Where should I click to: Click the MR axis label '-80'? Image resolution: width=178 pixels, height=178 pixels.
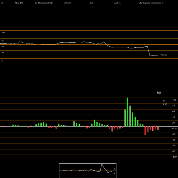(x=174, y=151)
